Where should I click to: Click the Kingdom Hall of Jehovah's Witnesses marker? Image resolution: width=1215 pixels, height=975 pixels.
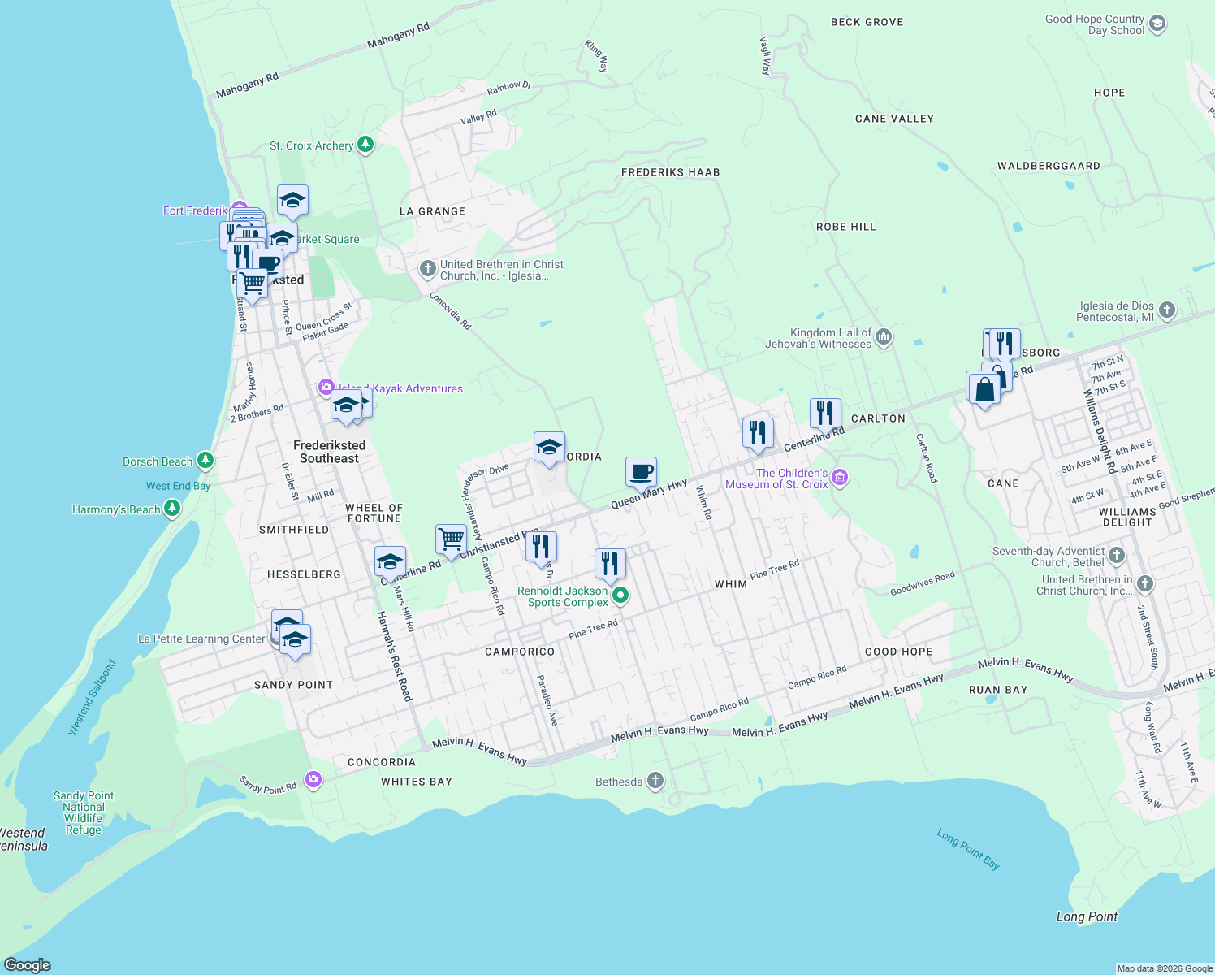tap(884, 336)
